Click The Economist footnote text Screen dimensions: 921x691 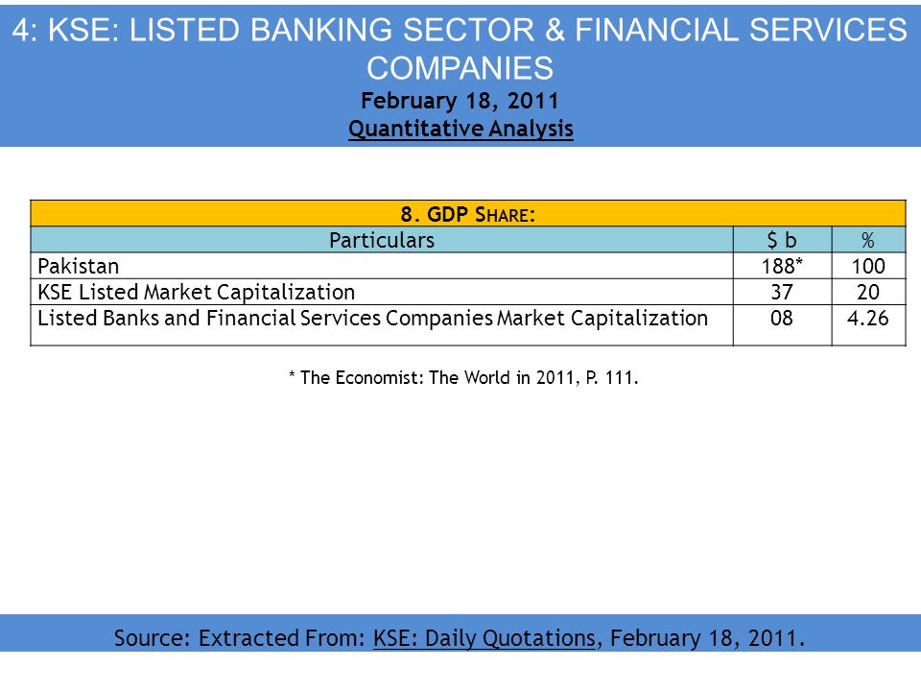coord(462,377)
